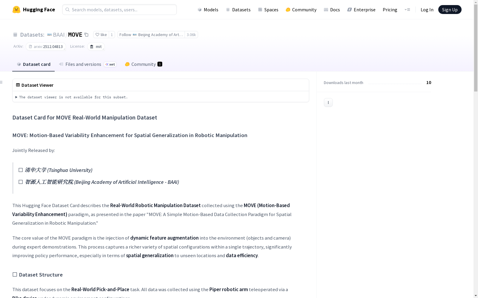The height and width of the screenshot is (298, 478).
Task: Open the Docs page
Action: coord(332,10)
